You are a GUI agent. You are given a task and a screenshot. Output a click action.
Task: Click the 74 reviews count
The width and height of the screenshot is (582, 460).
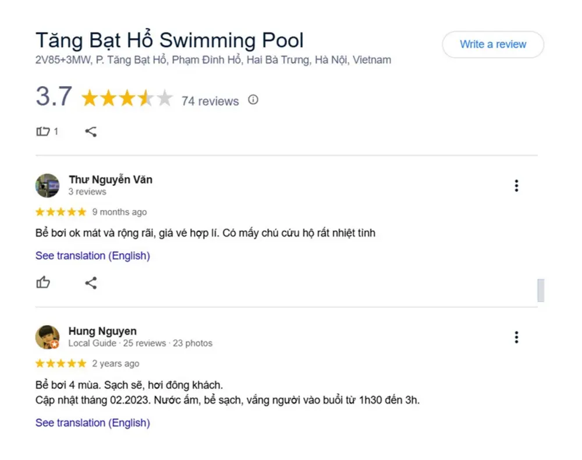tap(210, 101)
